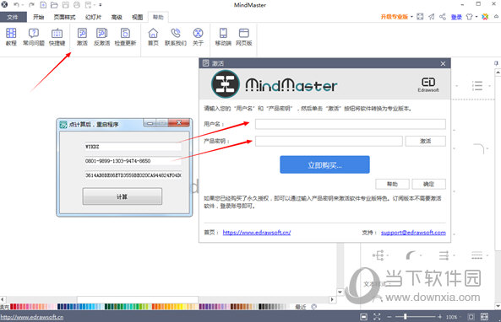Image resolution: width=501 pixels, height=322 pixels.
Task: Click the edrawsoft.cn link in status bar
Action: pyautogui.click(x=31, y=317)
